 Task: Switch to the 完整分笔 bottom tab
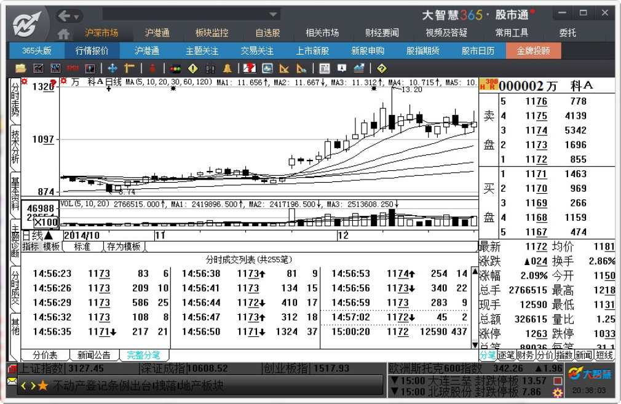click(x=143, y=355)
